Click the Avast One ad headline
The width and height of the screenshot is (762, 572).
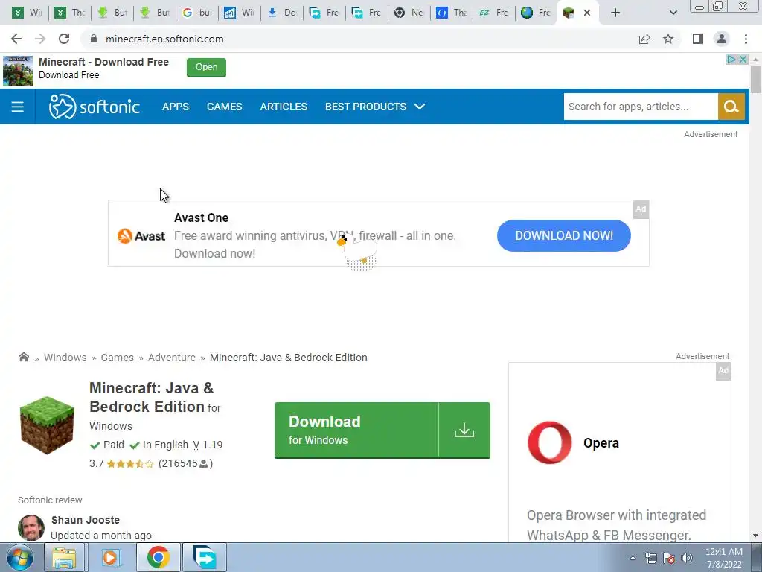coord(201,217)
